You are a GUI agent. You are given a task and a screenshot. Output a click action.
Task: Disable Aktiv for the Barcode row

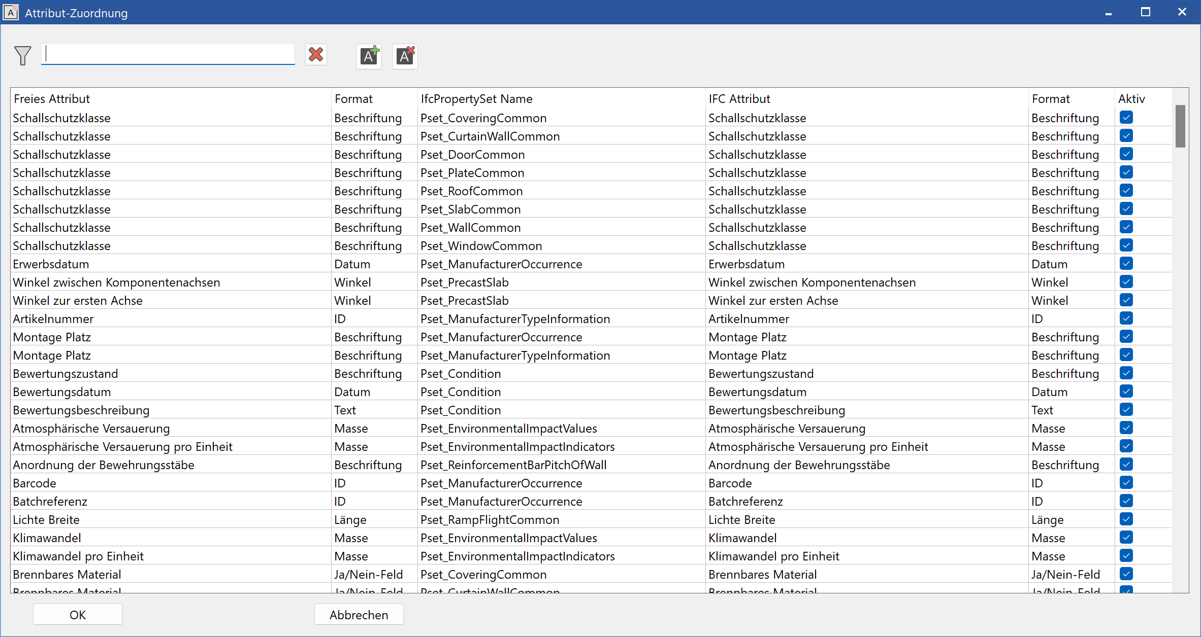1126,483
